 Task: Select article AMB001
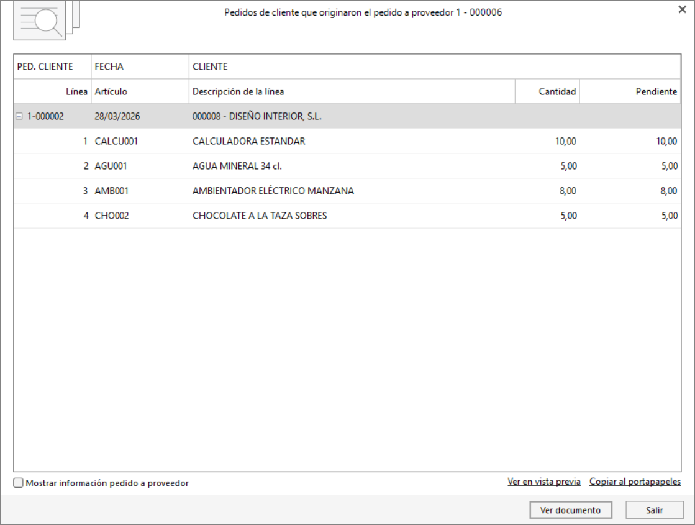112,191
